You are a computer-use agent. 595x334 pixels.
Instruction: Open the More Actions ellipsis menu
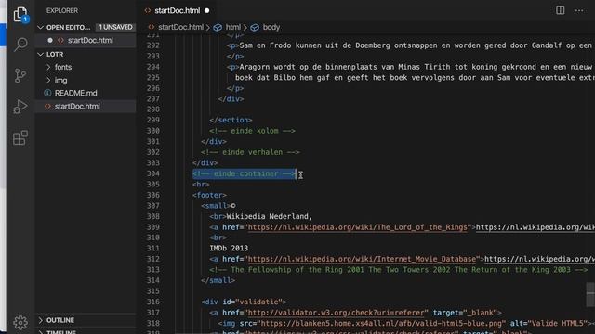(x=579, y=10)
